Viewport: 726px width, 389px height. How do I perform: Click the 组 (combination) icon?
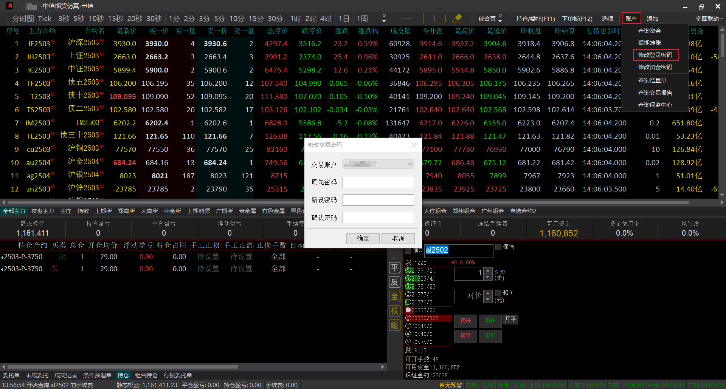(x=394, y=325)
